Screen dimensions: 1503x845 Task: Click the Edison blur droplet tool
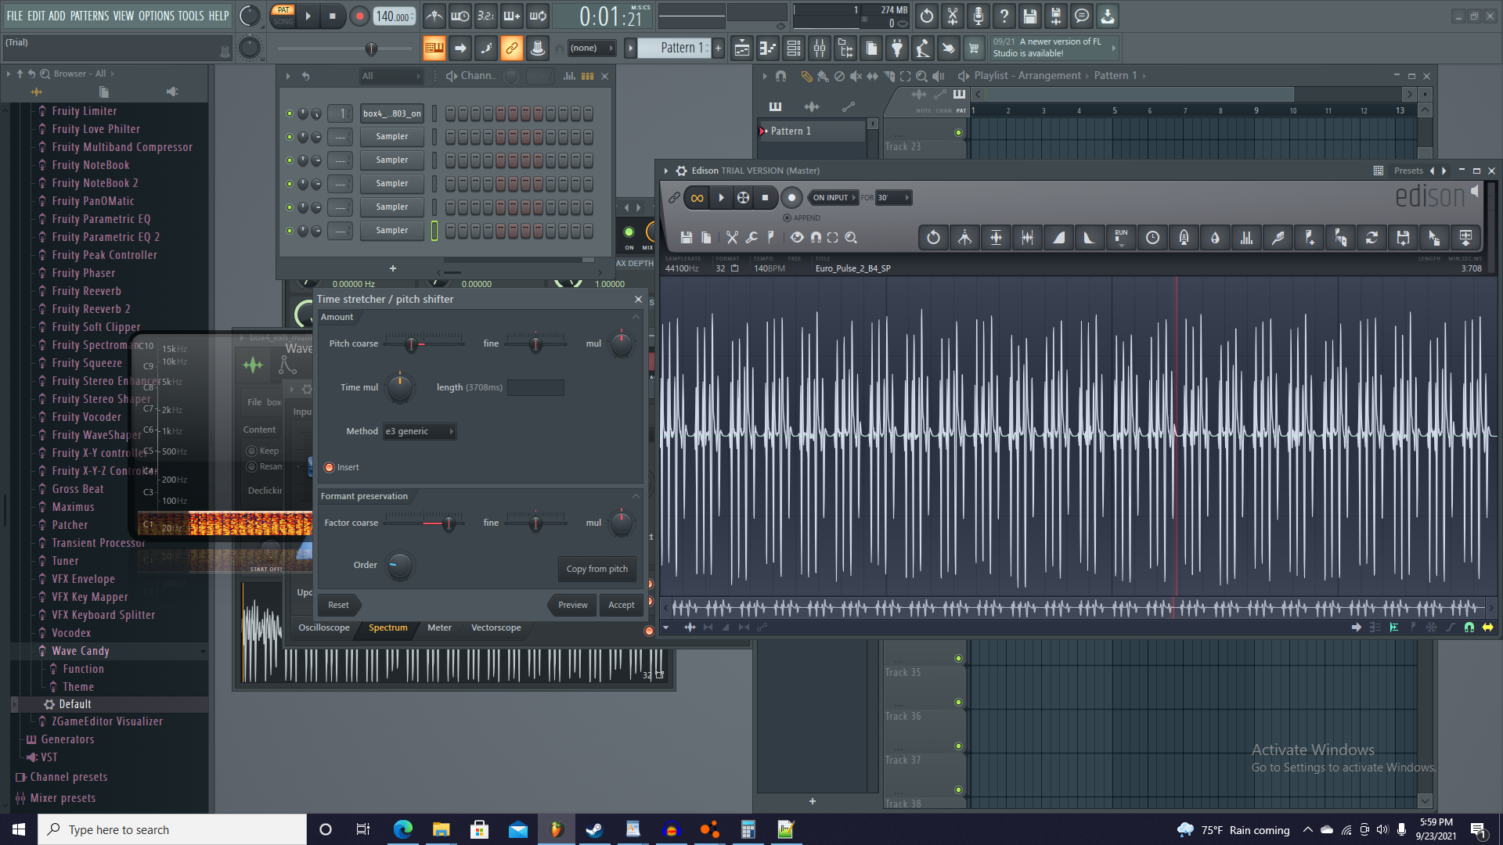tap(1215, 238)
